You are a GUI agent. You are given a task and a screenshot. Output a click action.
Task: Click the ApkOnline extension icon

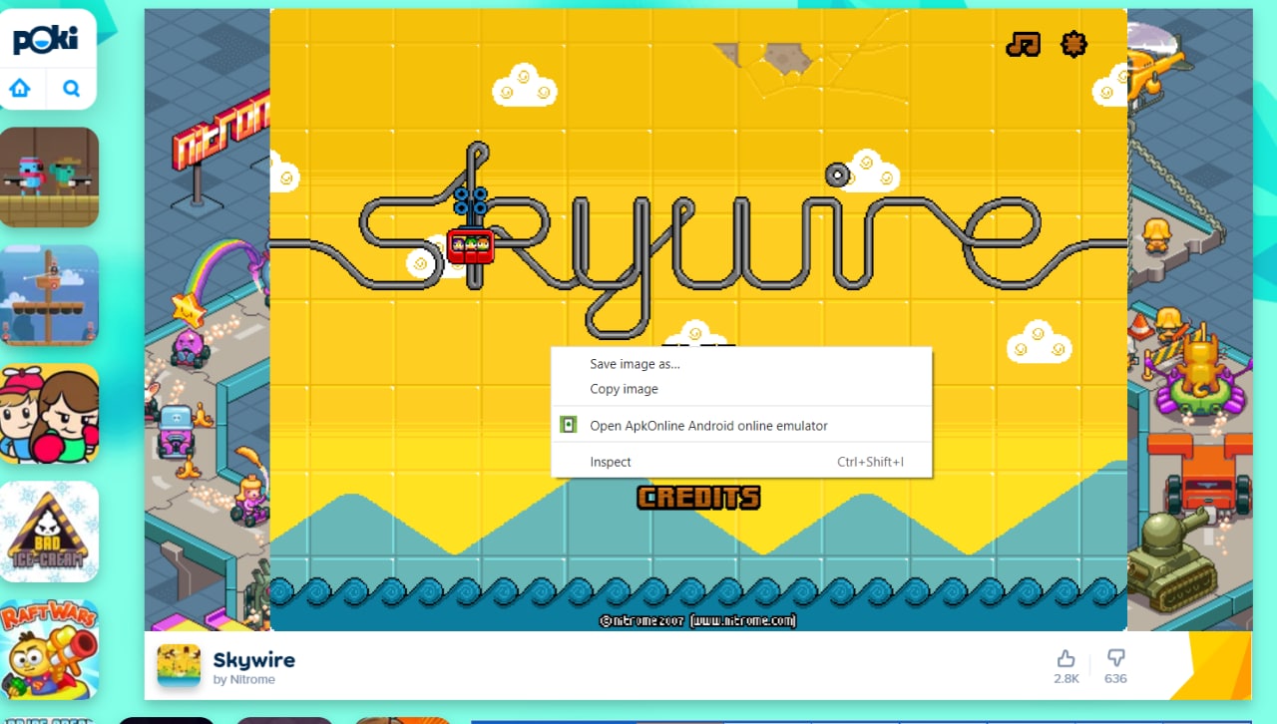[568, 425]
